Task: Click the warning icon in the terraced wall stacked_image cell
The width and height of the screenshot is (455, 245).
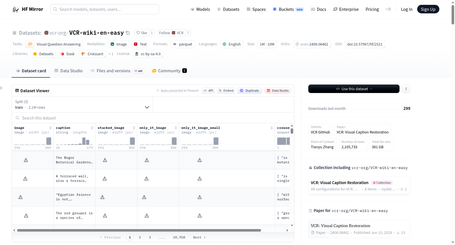Action: (x=105, y=179)
